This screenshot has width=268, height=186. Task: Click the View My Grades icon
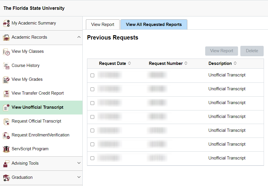coord(6,79)
